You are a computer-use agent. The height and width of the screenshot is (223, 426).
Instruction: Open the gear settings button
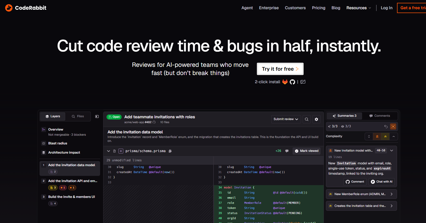[x=316, y=119]
